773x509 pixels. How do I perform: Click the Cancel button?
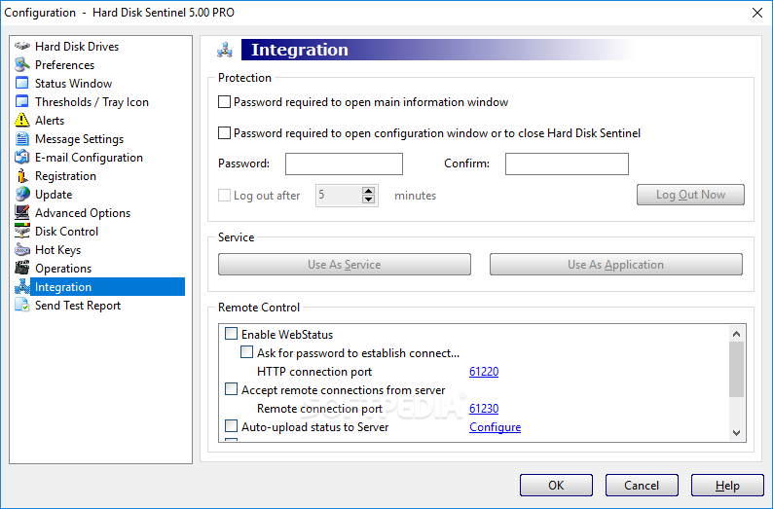tap(642, 486)
